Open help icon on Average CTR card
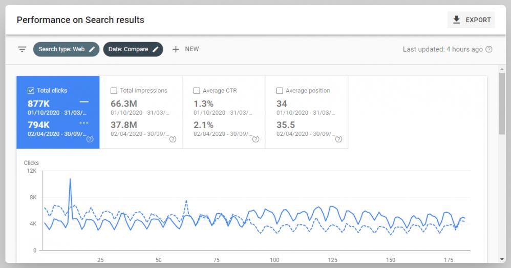The width and height of the screenshot is (511, 268). click(x=256, y=139)
